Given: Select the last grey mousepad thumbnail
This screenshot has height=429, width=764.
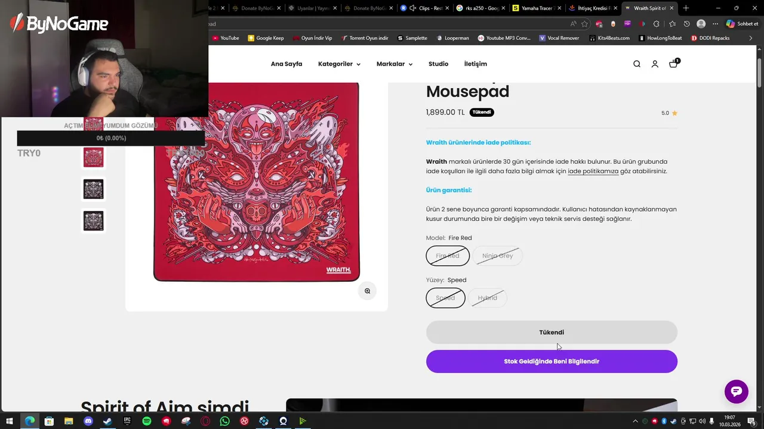Looking at the screenshot, I should (x=94, y=221).
